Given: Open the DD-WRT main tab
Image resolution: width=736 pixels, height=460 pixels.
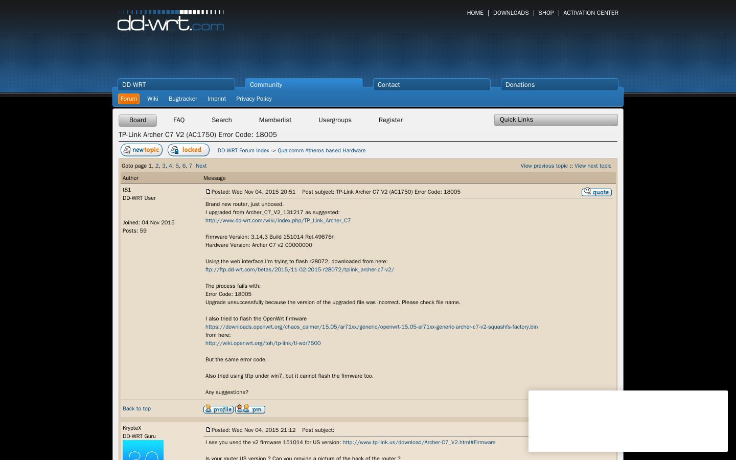Looking at the screenshot, I should 176,84.
